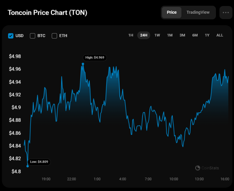Image resolution: width=234 pixels, height=191 pixels.
Task: Click the $4.86 y-axis label
Action: 15,133
